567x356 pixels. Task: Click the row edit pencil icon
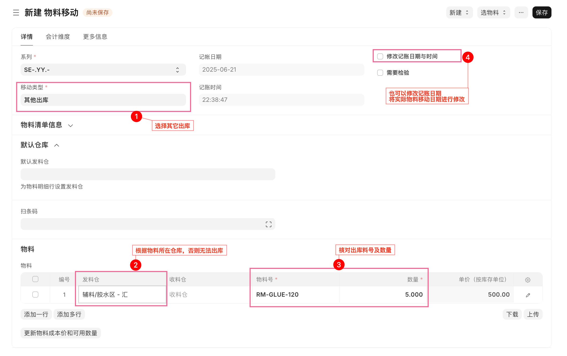pyautogui.click(x=528, y=295)
